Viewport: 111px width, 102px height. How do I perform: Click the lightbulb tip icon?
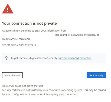6,58
